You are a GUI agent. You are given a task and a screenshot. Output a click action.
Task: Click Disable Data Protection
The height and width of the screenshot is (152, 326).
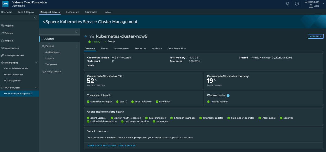101,145
